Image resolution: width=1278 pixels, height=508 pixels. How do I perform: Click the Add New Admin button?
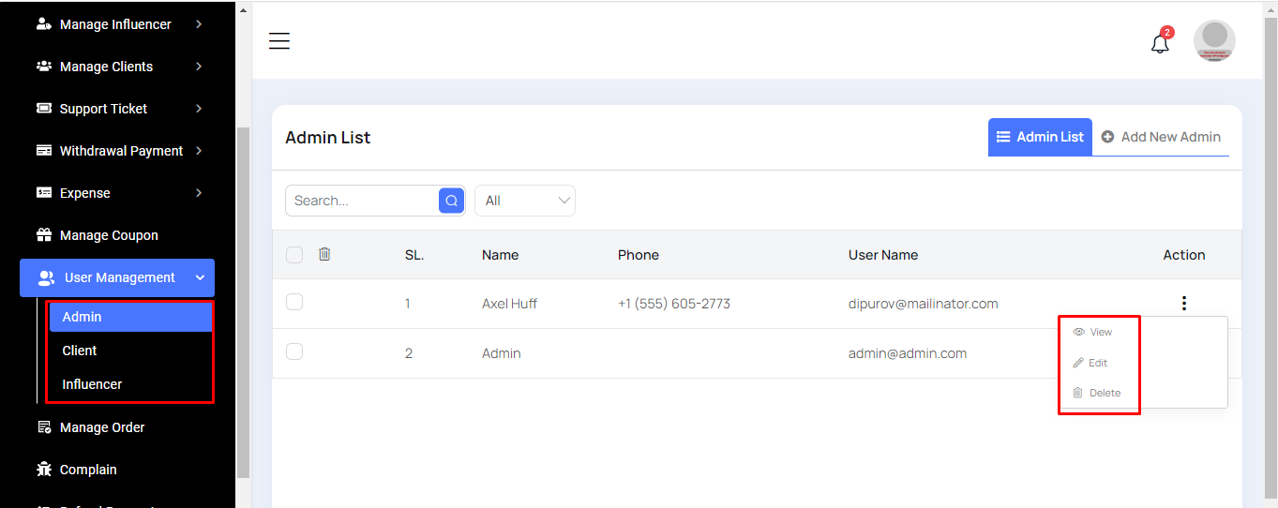(x=1161, y=137)
